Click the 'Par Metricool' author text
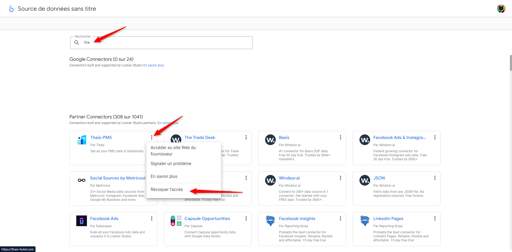This screenshot has width=512, height=252. (100, 186)
